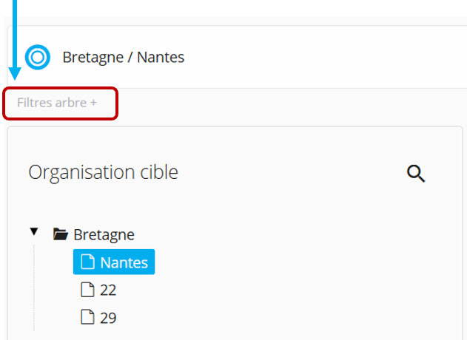The height and width of the screenshot is (340, 467).
Task: Click the blue circle icon beside Bretagne / Nantes
Action: 37,57
